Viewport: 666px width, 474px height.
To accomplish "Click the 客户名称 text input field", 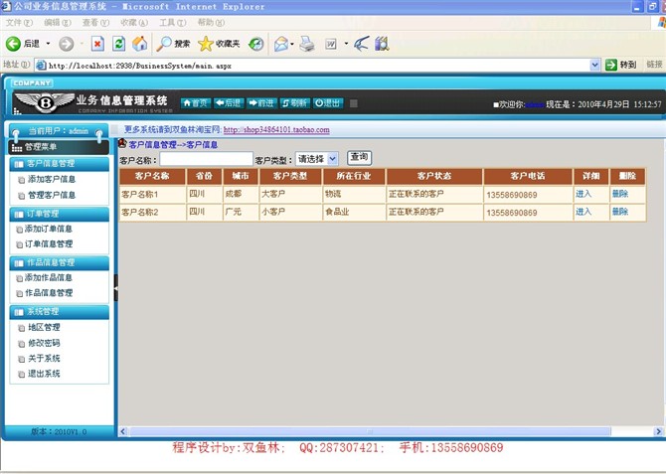I will [207, 158].
